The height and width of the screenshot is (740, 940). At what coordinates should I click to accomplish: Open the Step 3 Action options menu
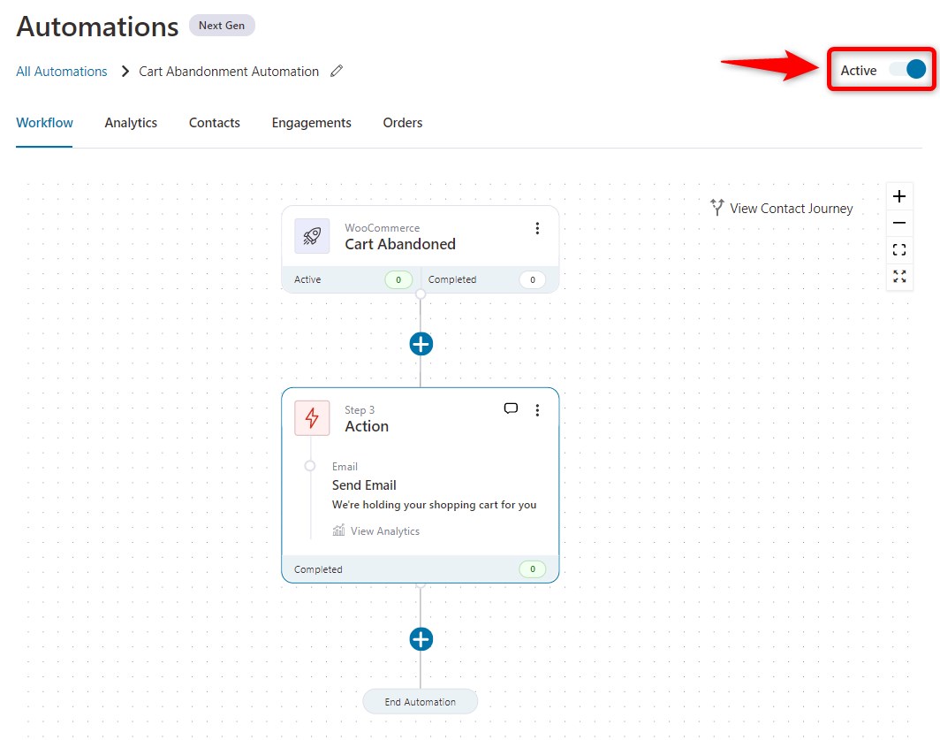coord(537,408)
